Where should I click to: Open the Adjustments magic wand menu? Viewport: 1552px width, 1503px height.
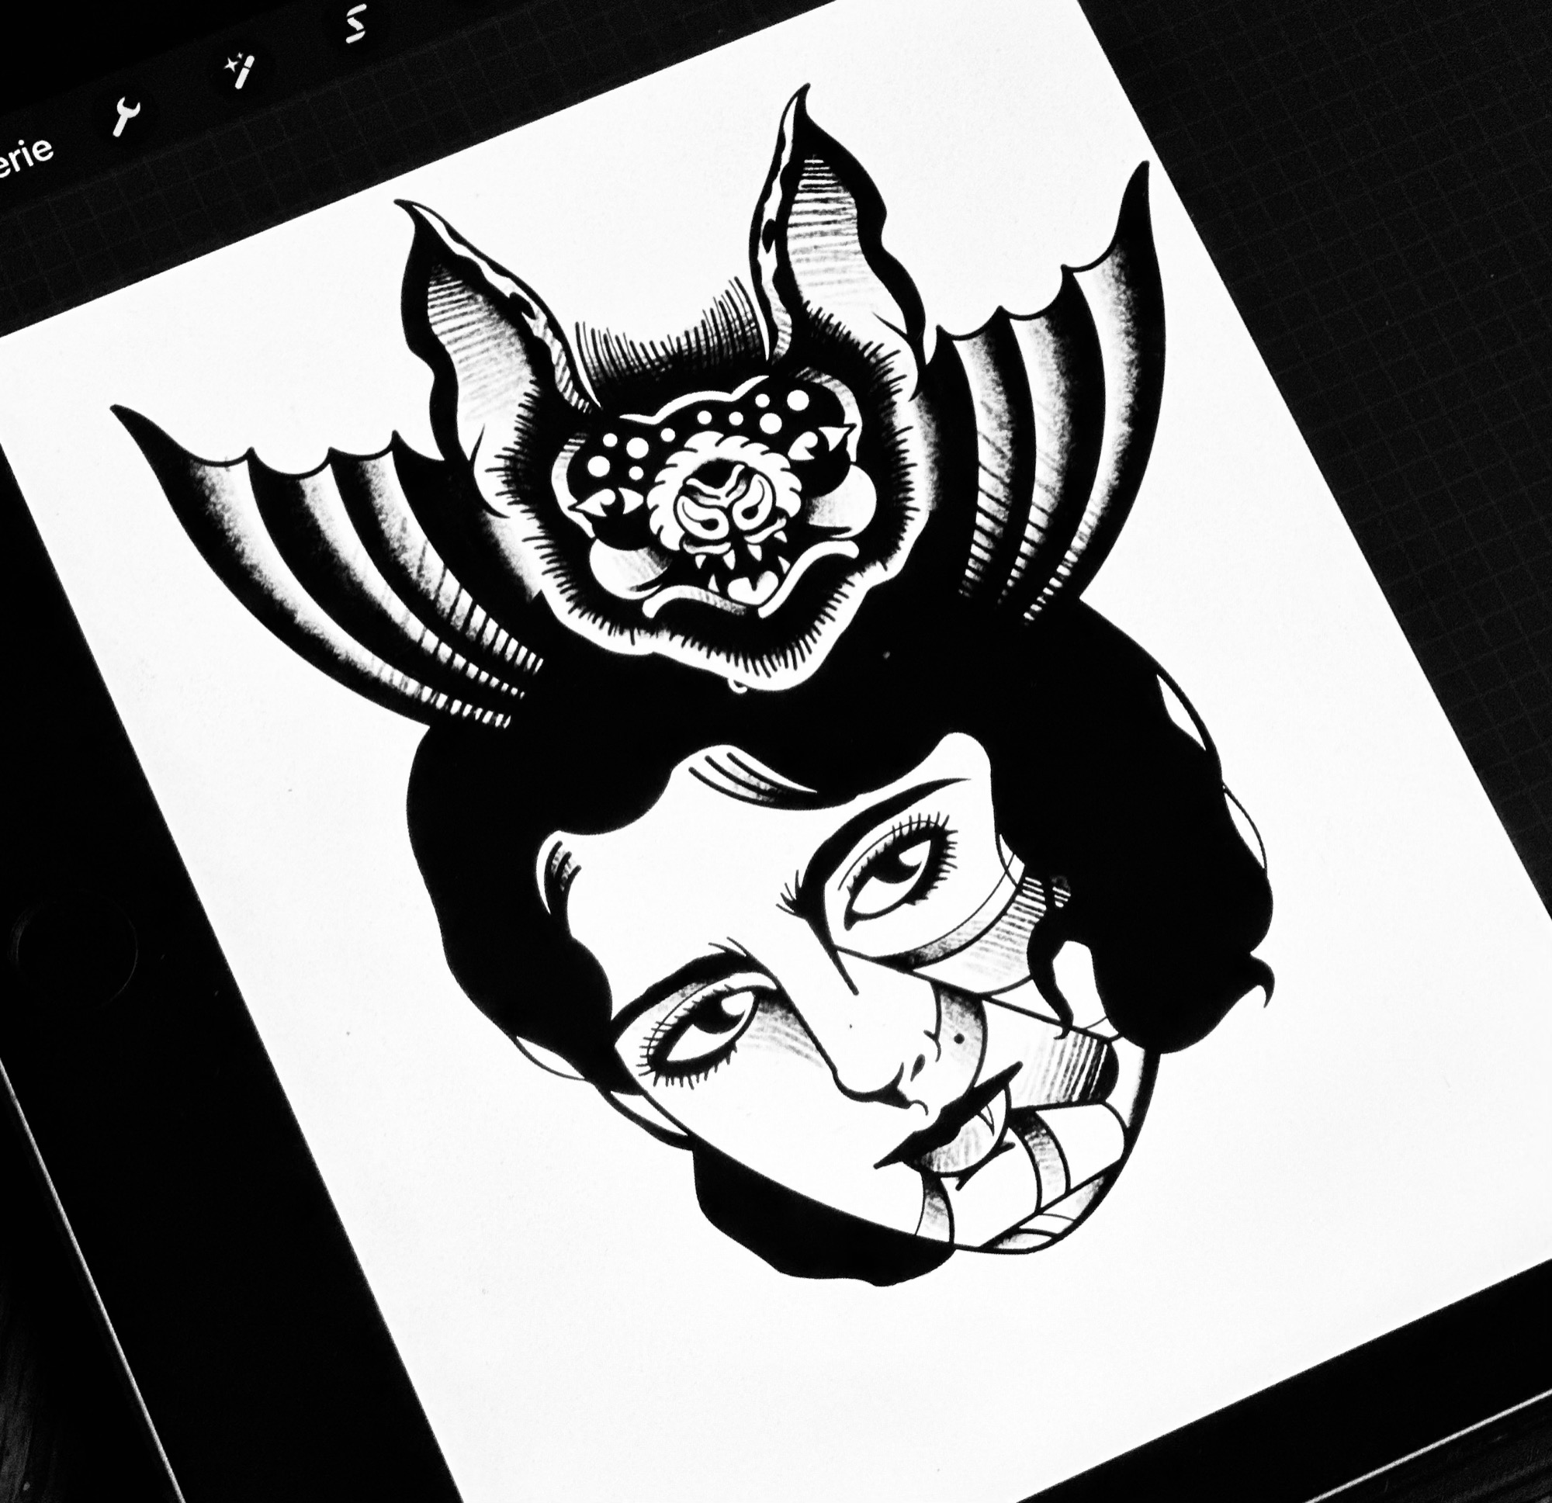coord(239,71)
